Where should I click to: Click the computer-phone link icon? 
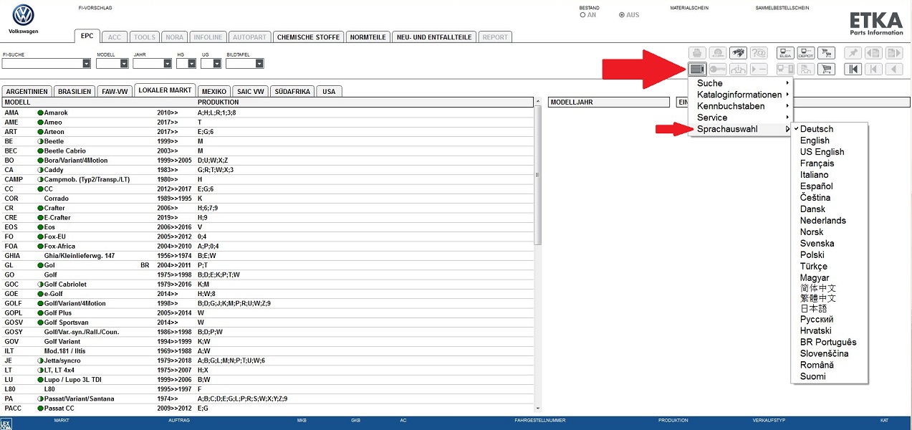(785, 69)
